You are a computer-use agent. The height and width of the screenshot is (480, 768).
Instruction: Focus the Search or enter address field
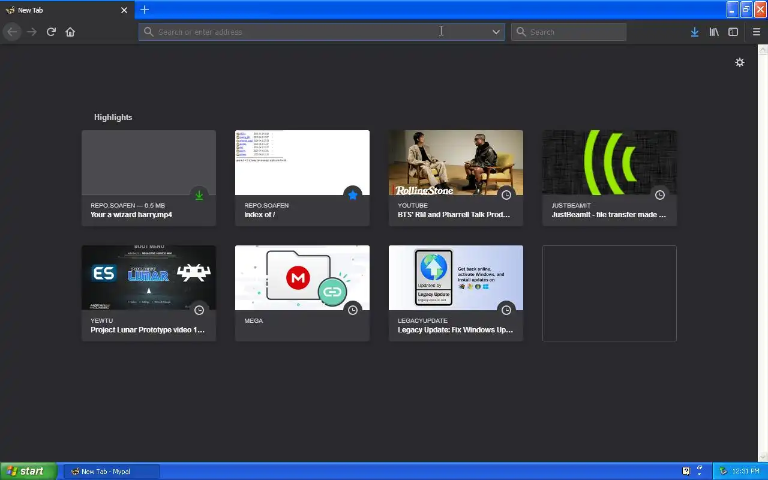pyautogui.click(x=322, y=32)
